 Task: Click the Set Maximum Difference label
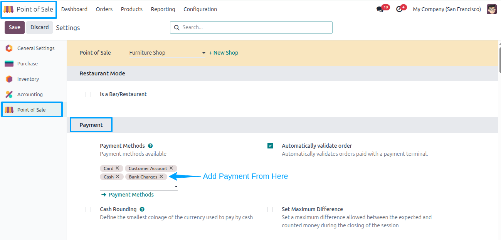pyautogui.click(x=312, y=209)
